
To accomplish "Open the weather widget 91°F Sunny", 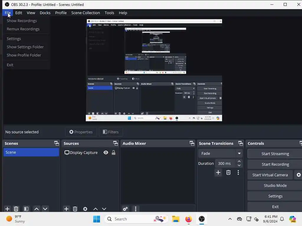I will [15, 219].
